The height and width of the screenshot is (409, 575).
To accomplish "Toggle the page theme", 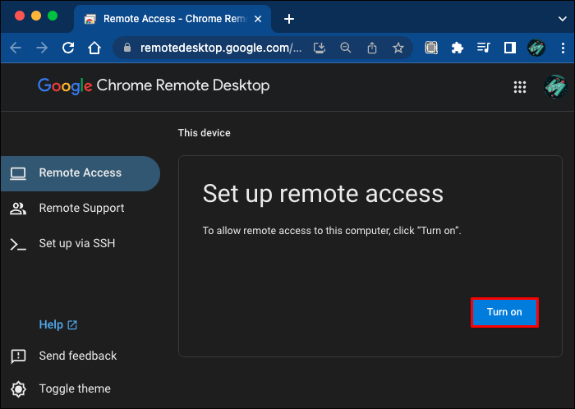I will click(74, 388).
